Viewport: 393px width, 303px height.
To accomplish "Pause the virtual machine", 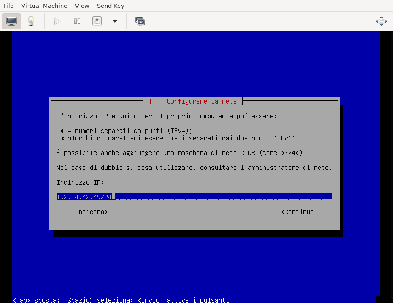I will [77, 21].
